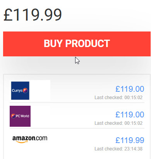
Task: Click empty middle of PC World offer row
Action: tap(72, 116)
